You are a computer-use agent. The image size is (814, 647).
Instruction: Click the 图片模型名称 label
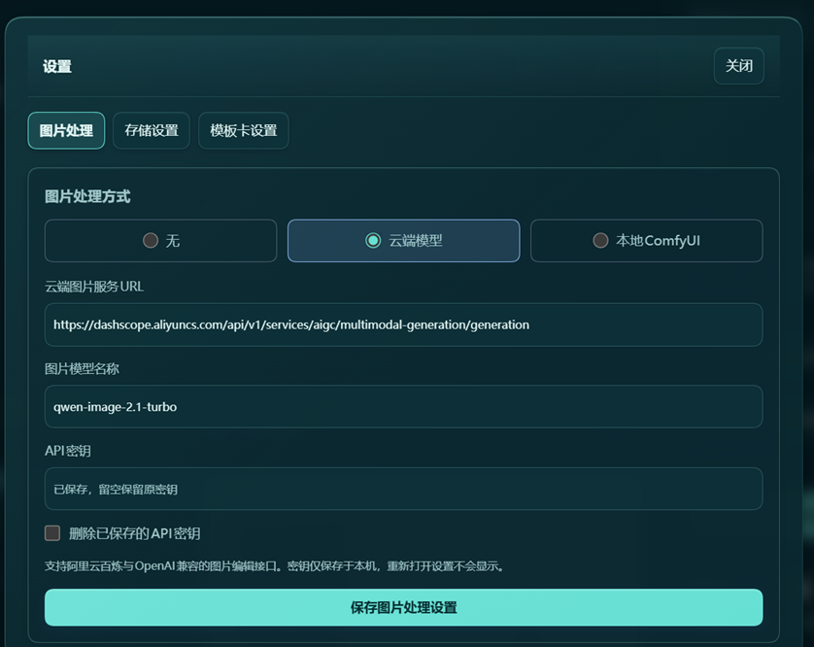[82, 369]
